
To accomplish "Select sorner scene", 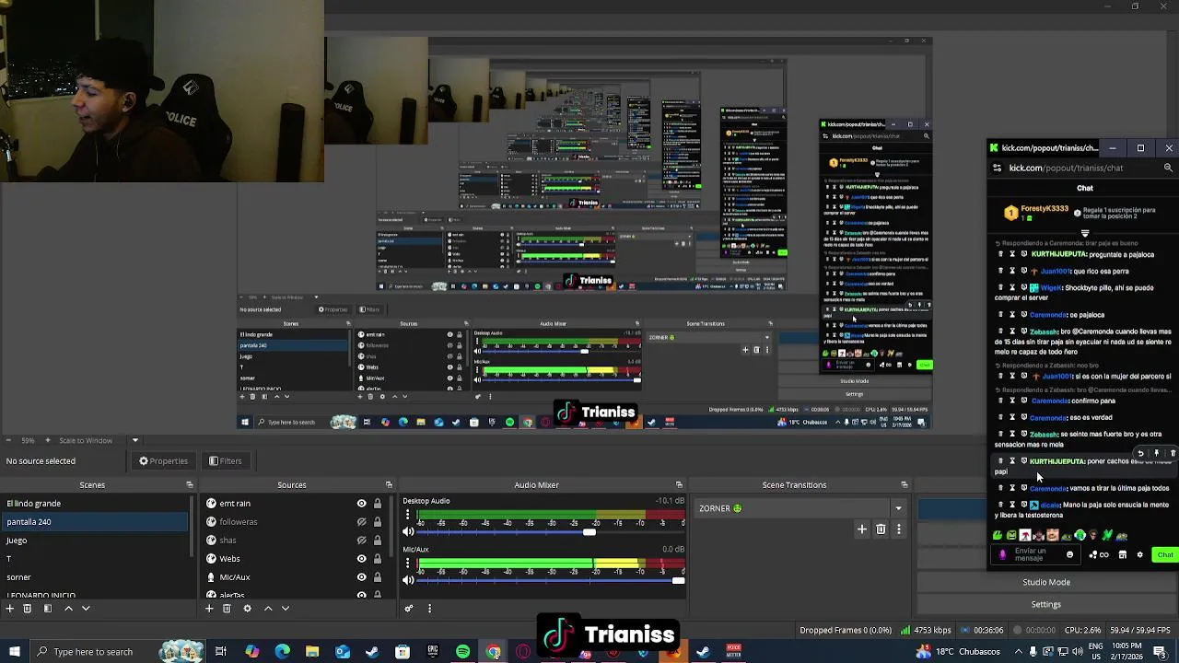I will tap(94, 577).
